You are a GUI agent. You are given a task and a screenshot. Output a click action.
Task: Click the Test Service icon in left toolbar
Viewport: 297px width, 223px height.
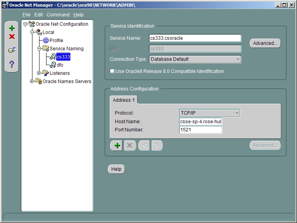point(12,50)
